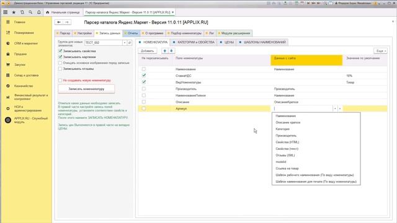
Task: Move row down with arrow
Action: pos(171,51)
